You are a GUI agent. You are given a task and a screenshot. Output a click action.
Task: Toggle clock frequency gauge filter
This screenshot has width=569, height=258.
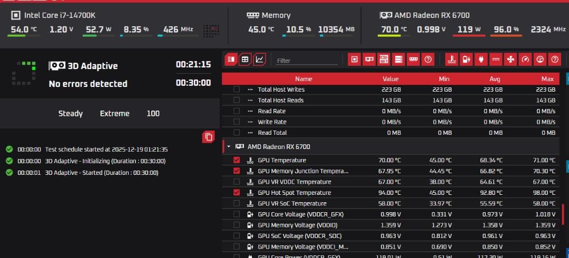click(x=525, y=59)
